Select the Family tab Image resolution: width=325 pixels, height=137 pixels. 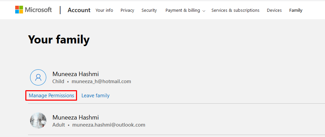296,10
